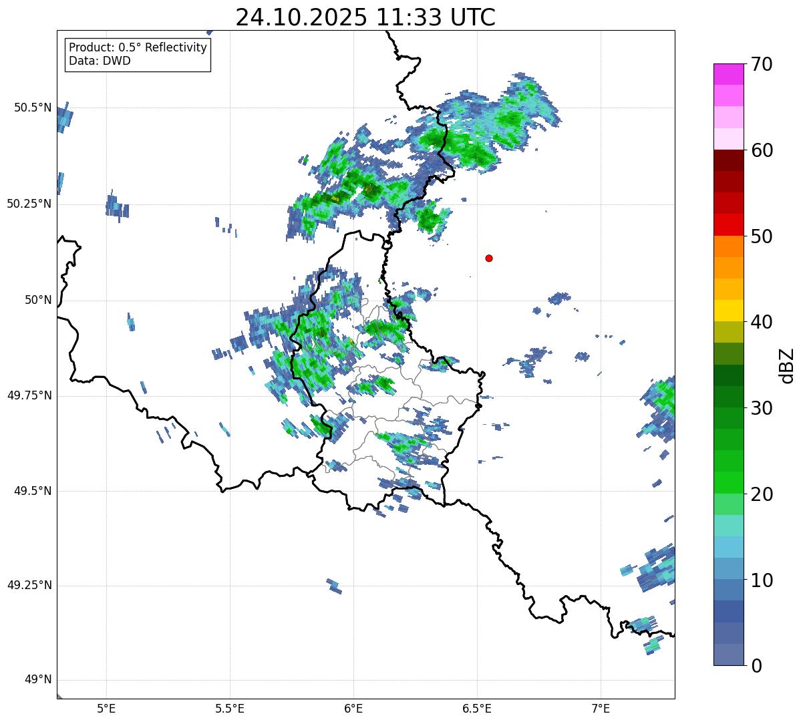Click the 49.25°N latitude label

29,585
